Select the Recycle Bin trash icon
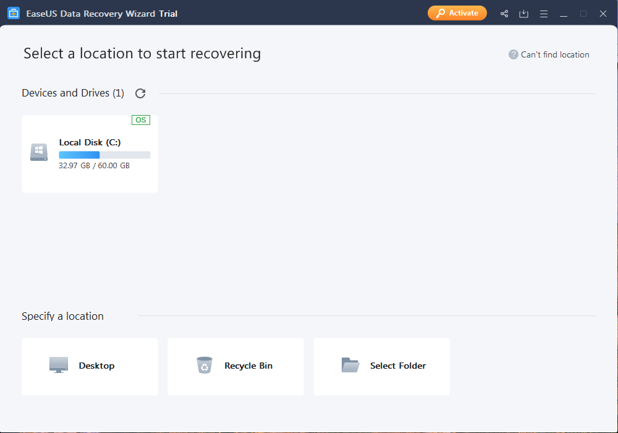 [x=205, y=365]
